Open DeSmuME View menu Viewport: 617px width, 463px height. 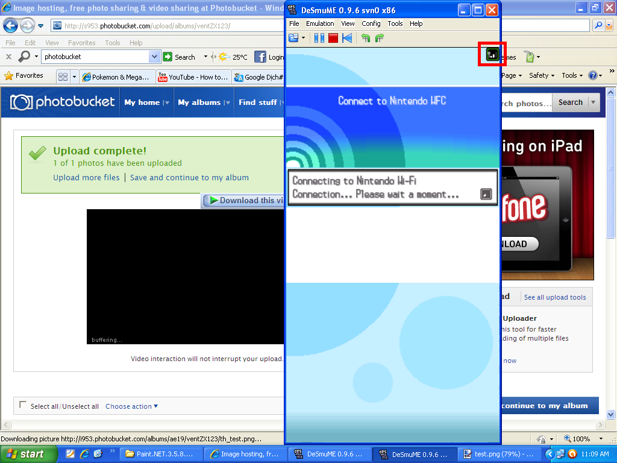pos(348,24)
